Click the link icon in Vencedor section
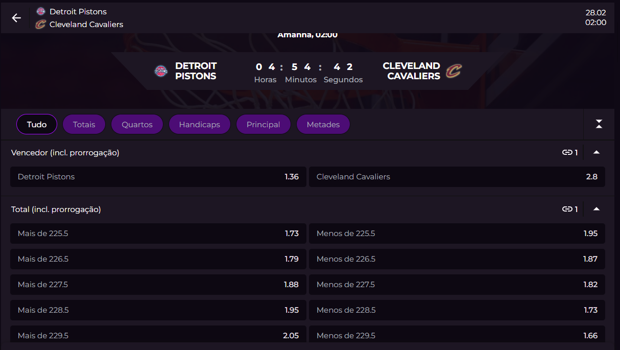This screenshot has width=620, height=350. (567, 152)
